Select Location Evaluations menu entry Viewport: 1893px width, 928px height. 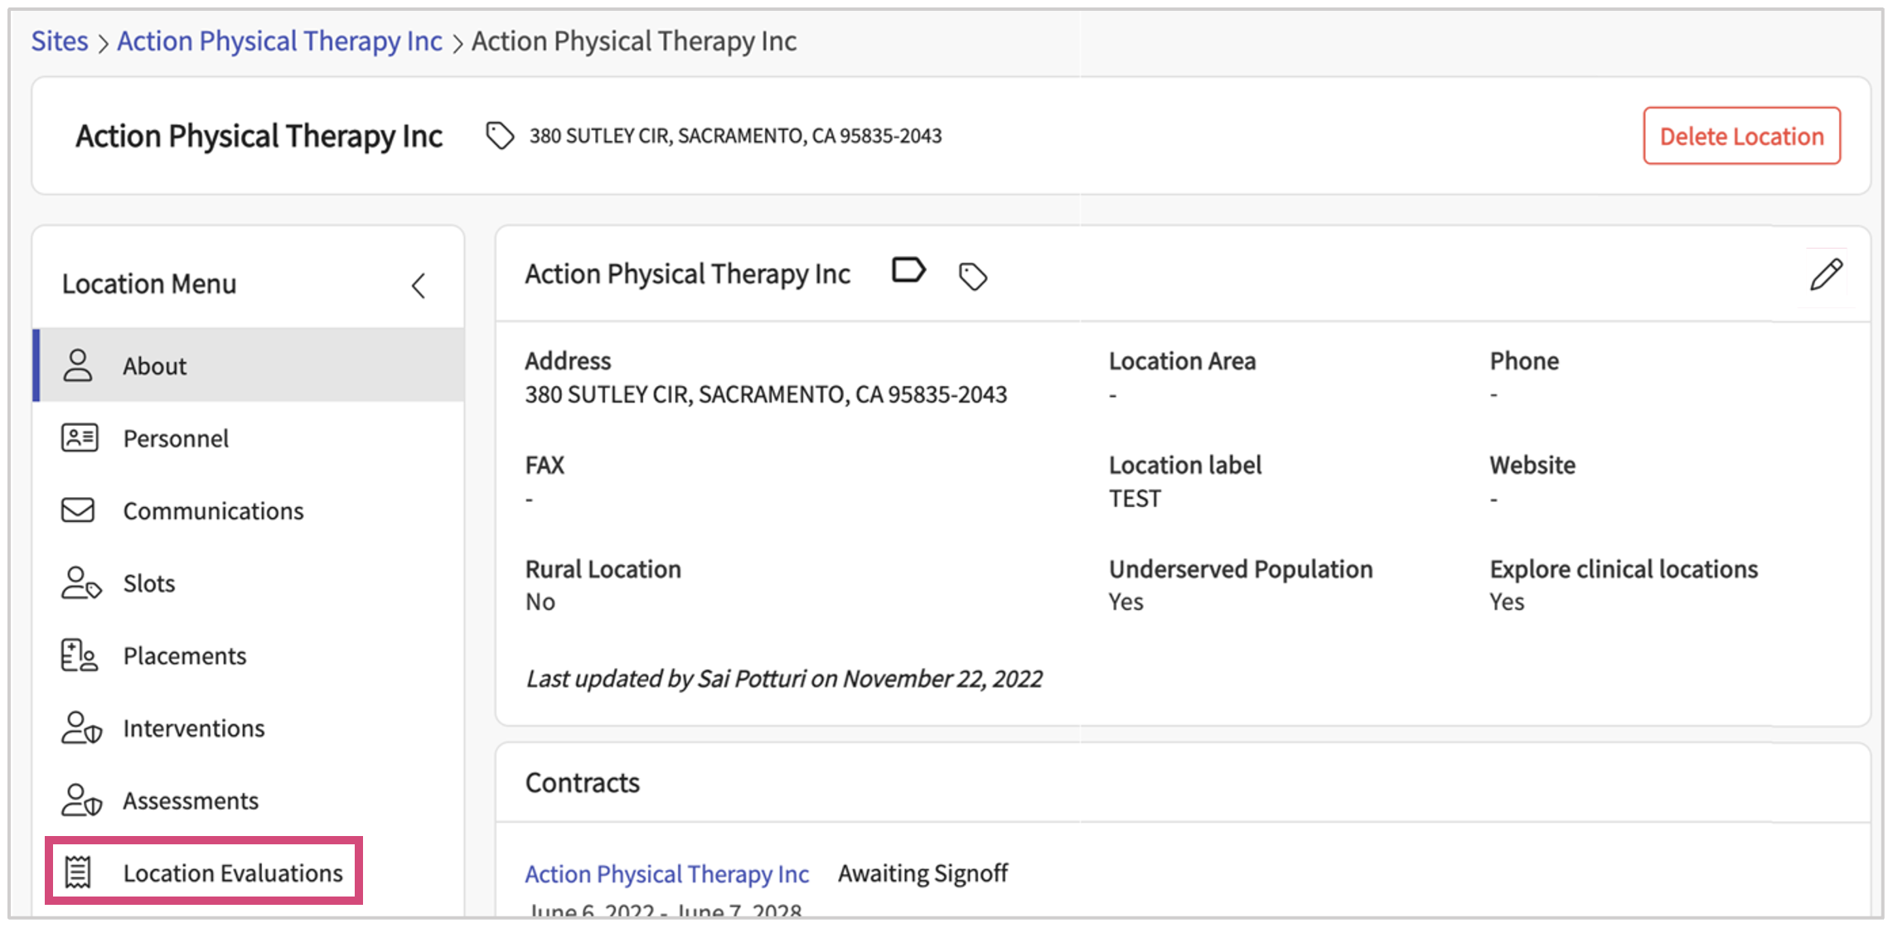(233, 873)
